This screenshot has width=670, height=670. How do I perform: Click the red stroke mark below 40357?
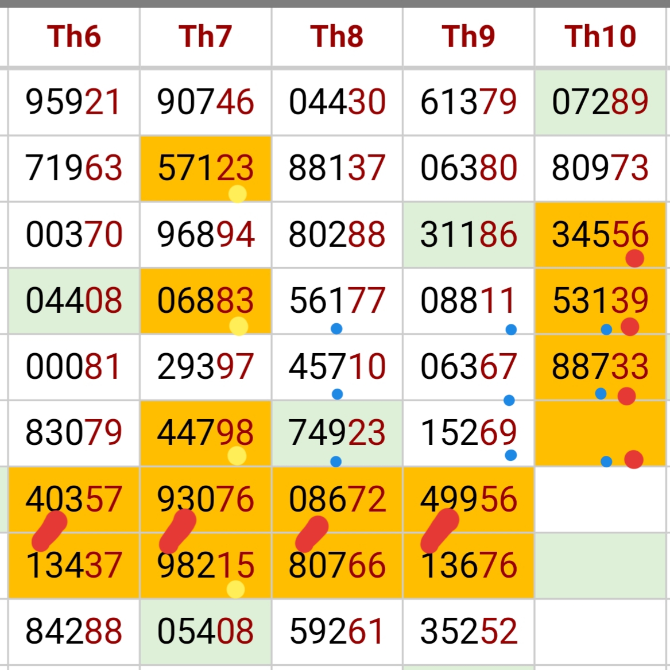(49, 530)
